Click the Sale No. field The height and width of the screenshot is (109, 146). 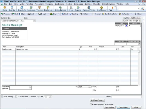click(134, 26)
